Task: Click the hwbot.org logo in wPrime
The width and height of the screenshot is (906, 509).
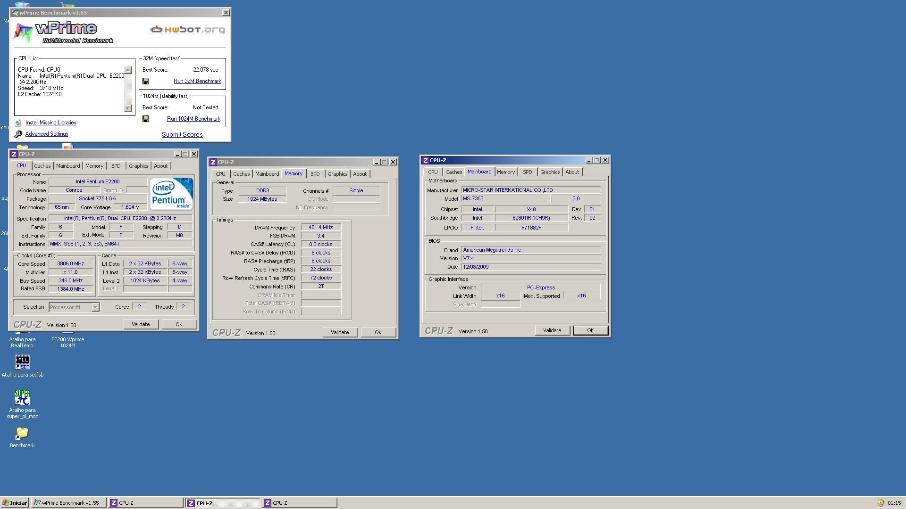Action: point(187,30)
